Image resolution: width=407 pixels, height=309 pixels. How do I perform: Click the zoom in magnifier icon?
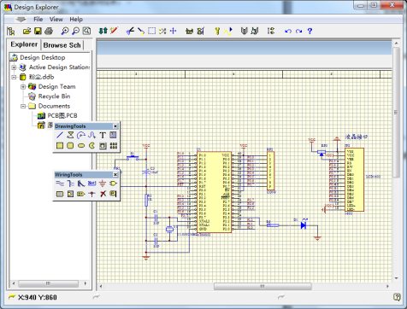[65, 31]
